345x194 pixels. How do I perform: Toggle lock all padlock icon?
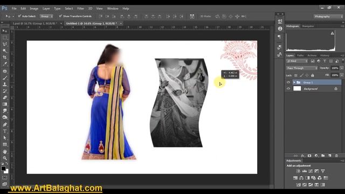(x=313, y=75)
